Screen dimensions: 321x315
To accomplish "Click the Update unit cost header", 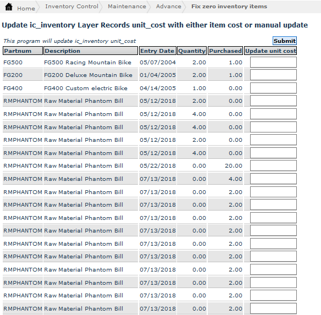I will coord(270,51).
